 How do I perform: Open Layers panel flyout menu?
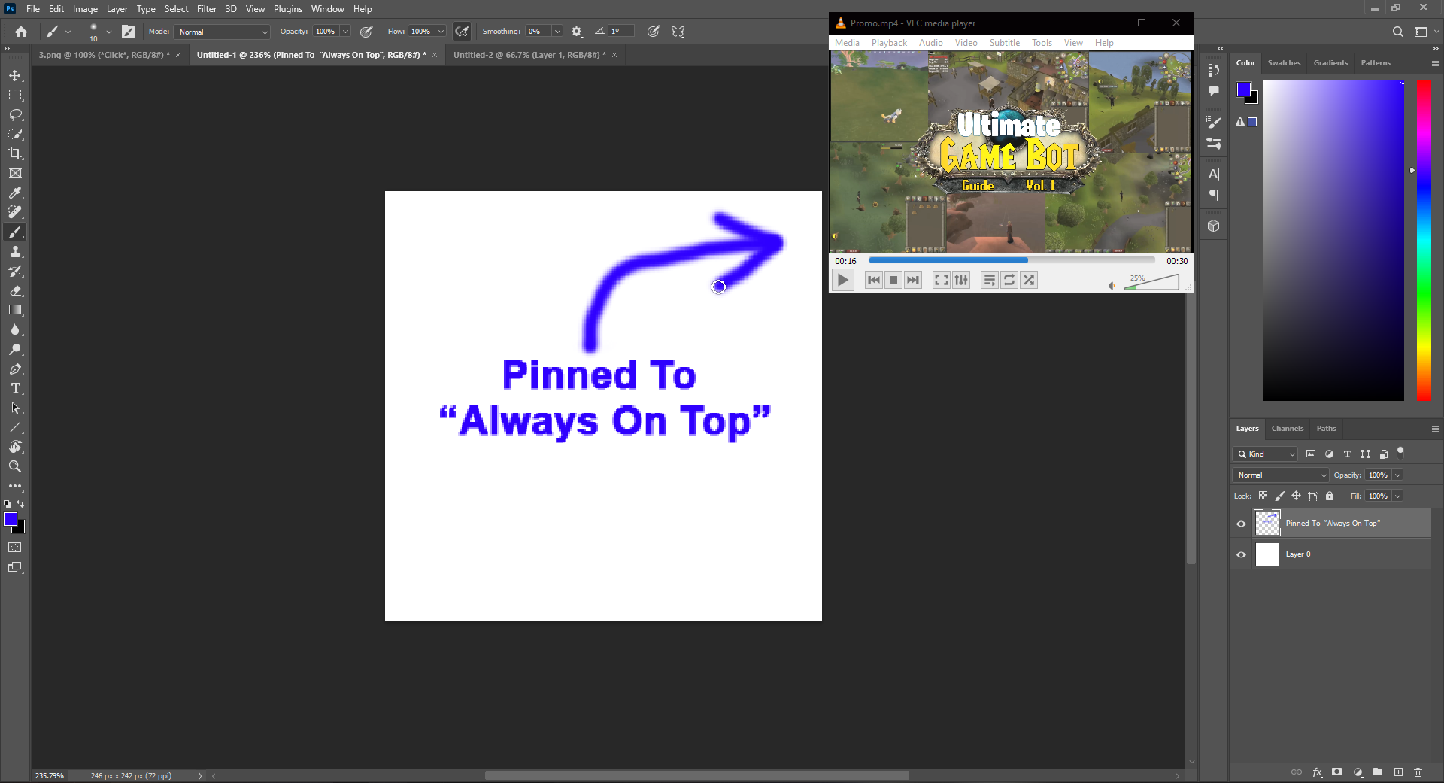(1435, 429)
